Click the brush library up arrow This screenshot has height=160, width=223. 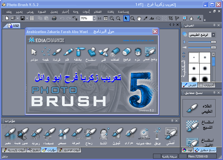[x=184, y=53]
